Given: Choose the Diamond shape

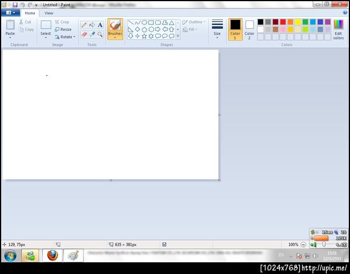Looking at the screenshot, I should click(138, 29).
